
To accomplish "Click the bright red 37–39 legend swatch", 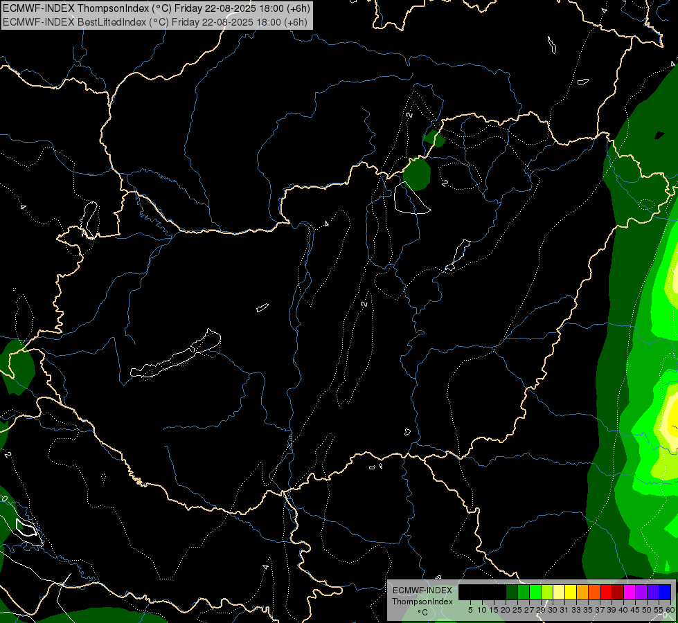I will click(606, 592).
